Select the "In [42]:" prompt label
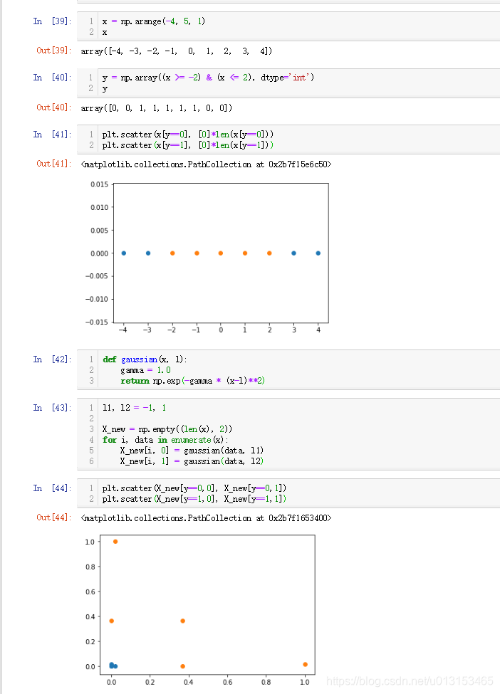500x694 pixels. [52, 359]
